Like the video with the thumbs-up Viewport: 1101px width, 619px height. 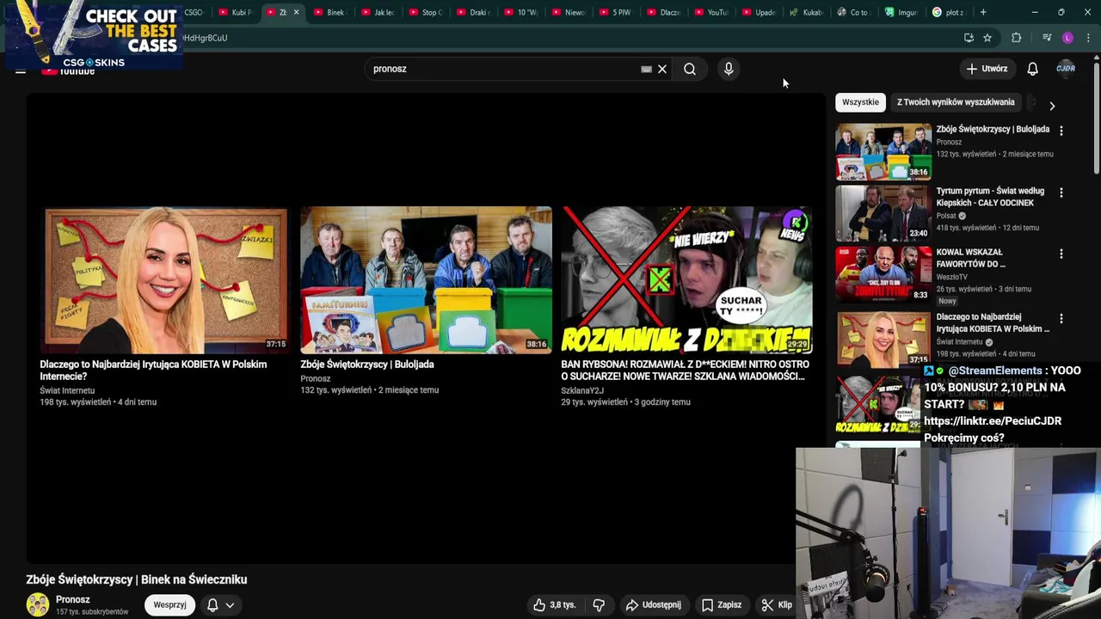click(x=554, y=604)
